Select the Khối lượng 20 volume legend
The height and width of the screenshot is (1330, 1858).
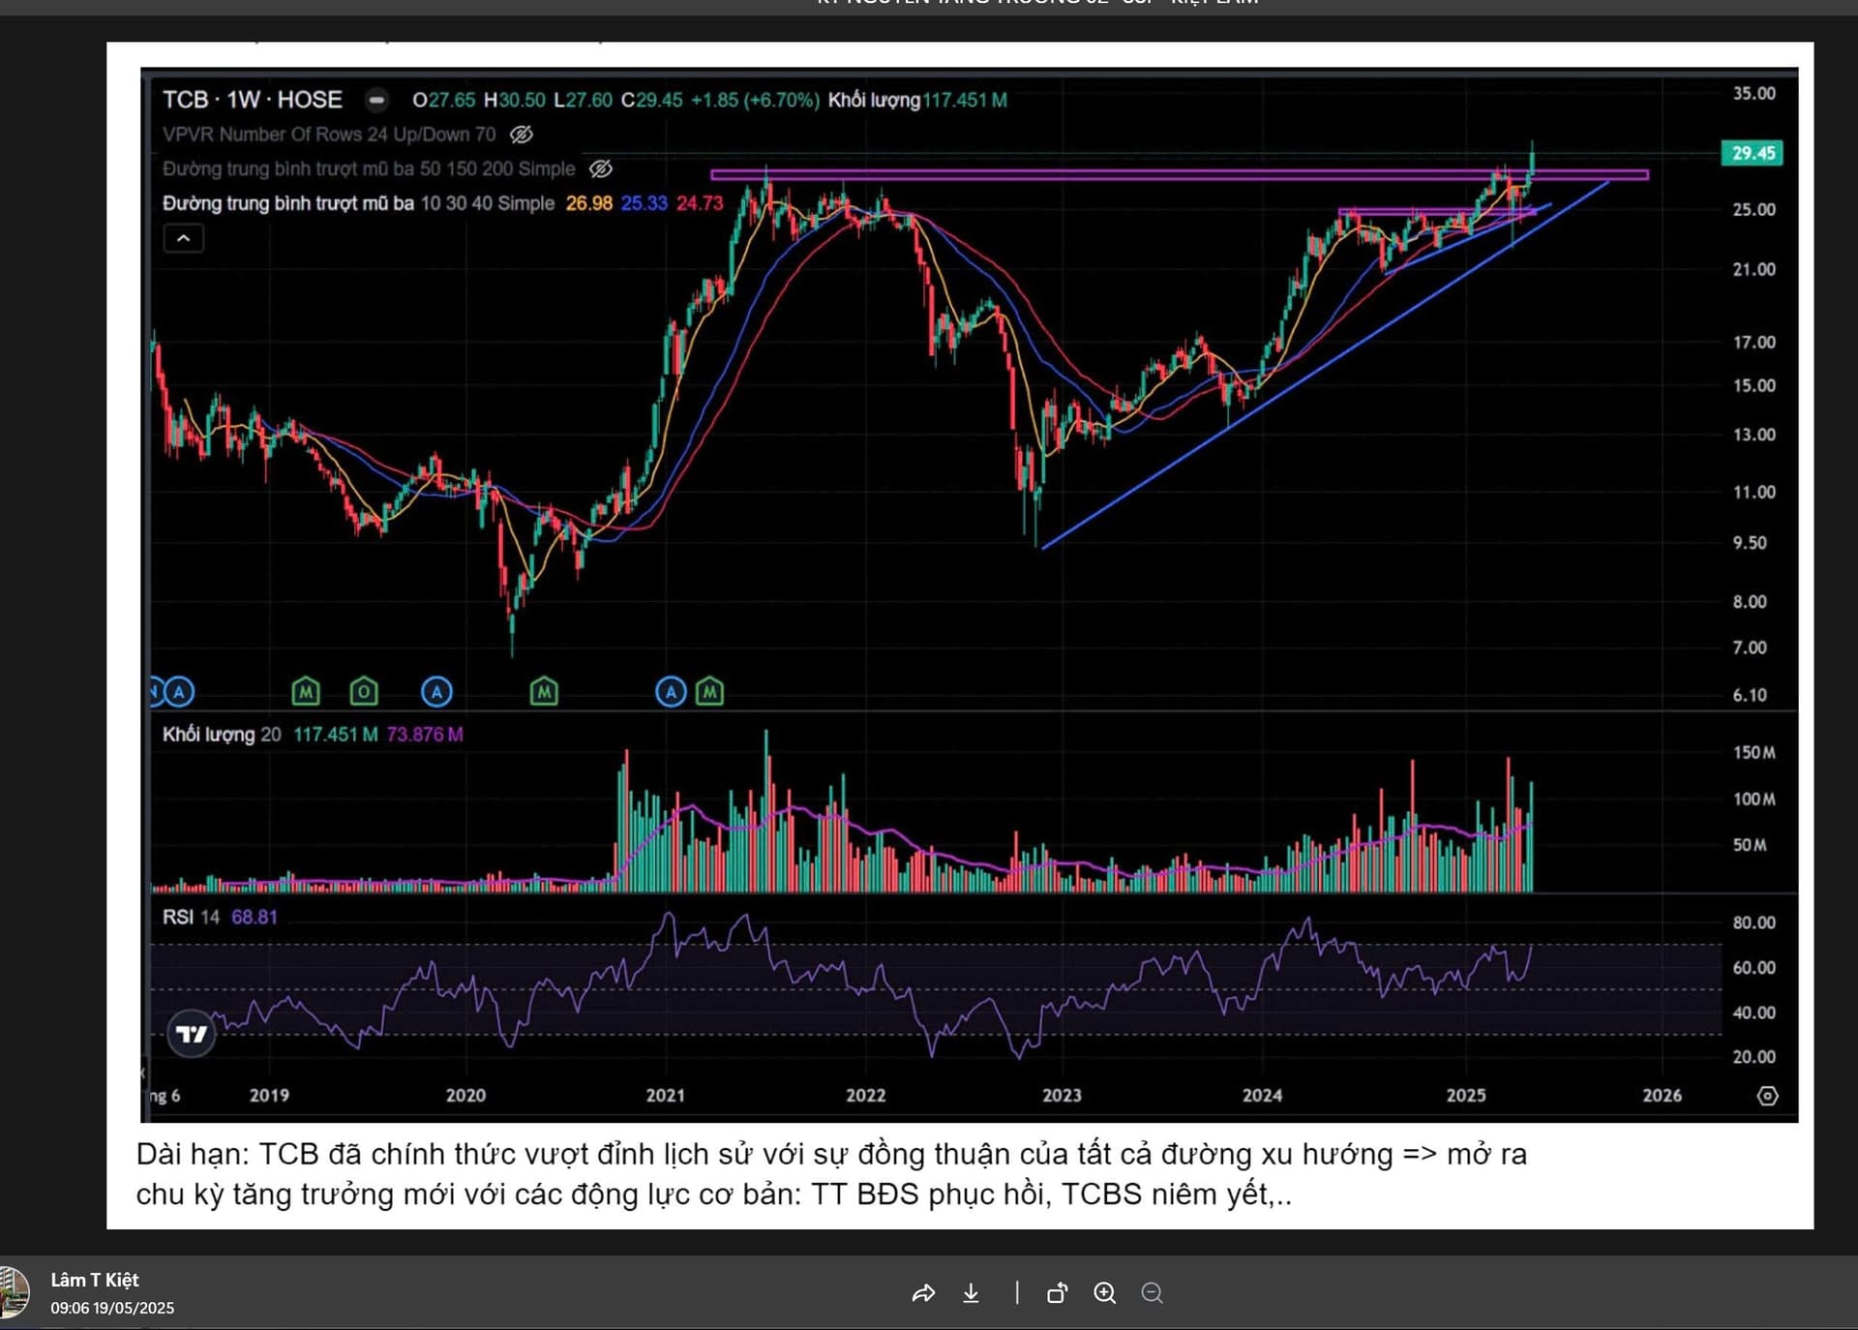[x=221, y=735]
